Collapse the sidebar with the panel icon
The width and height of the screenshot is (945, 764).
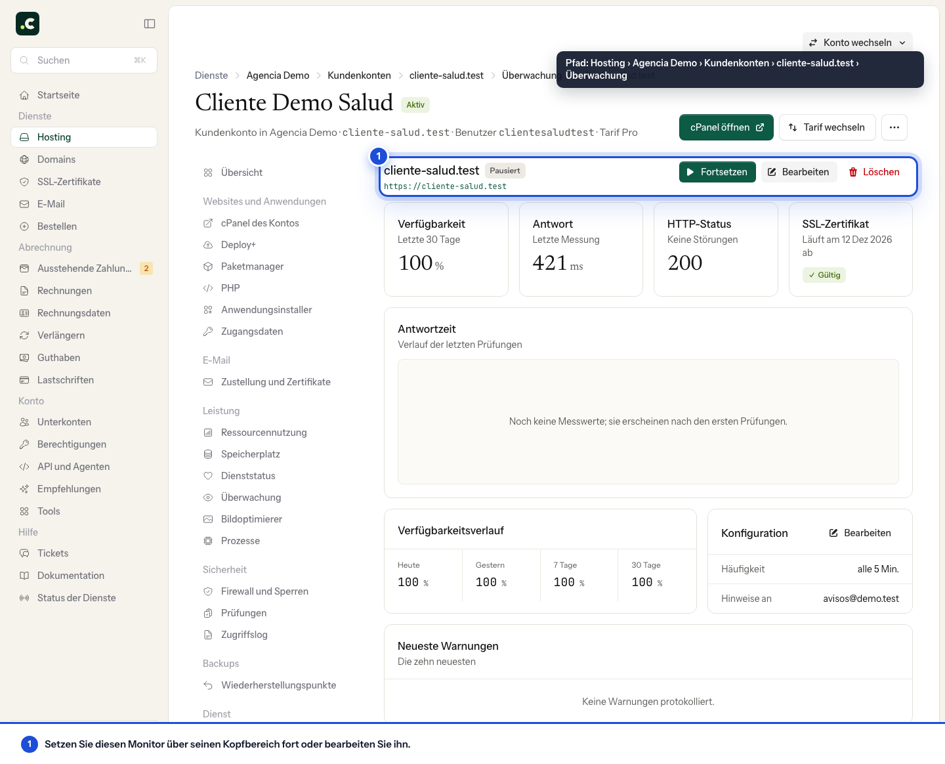(150, 24)
